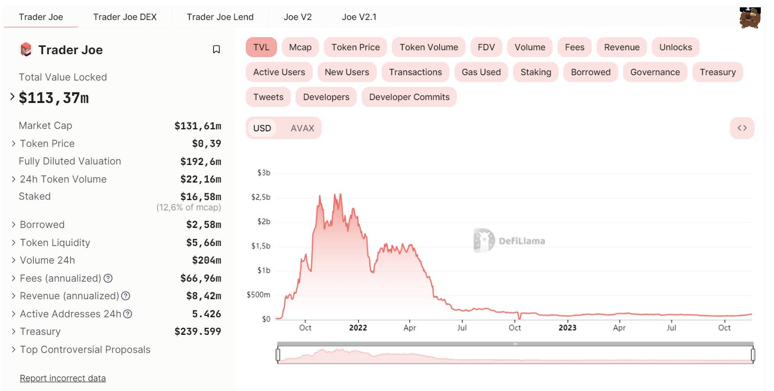Toggle Developer Commits chart metric
Viewport: 774px width, 391px height.
(x=409, y=97)
